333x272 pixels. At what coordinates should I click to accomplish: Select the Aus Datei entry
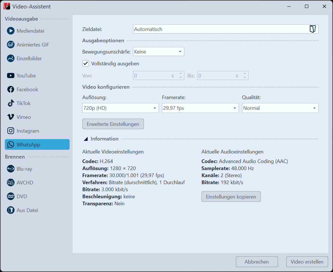[27, 210]
